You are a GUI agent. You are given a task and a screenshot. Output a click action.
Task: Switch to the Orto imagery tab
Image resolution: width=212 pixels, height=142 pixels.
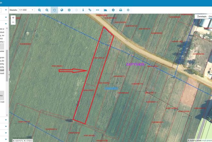pos(210,16)
